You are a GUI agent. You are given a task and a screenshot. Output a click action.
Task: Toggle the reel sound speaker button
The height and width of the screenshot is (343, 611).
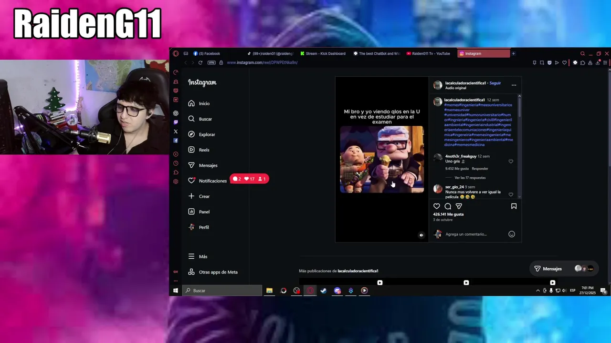(x=421, y=235)
